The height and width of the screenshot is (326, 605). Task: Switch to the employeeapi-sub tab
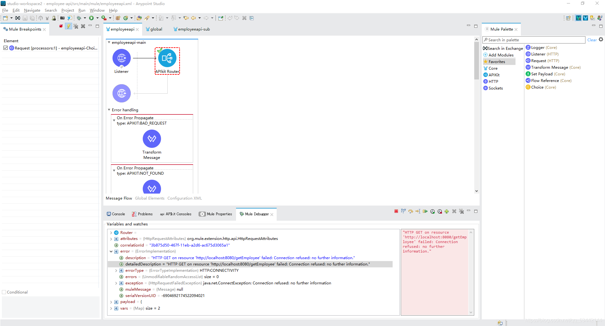[x=192, y=29]
